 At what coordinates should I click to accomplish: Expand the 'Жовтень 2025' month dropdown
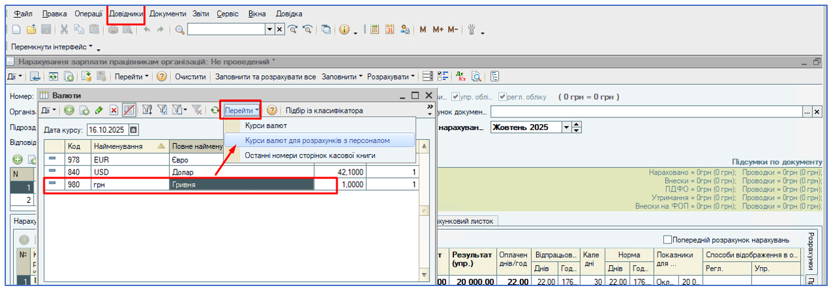pyautogui.click(x=567, y=127)
